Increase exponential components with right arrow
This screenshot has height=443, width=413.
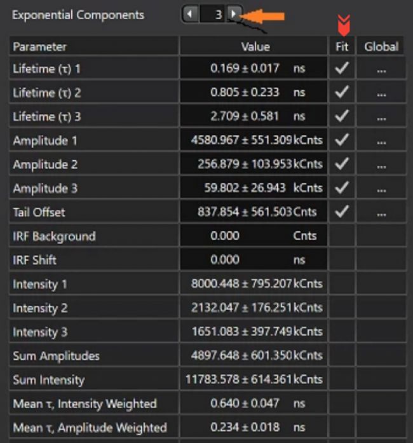pyautogui.click(x=234, y=13)
